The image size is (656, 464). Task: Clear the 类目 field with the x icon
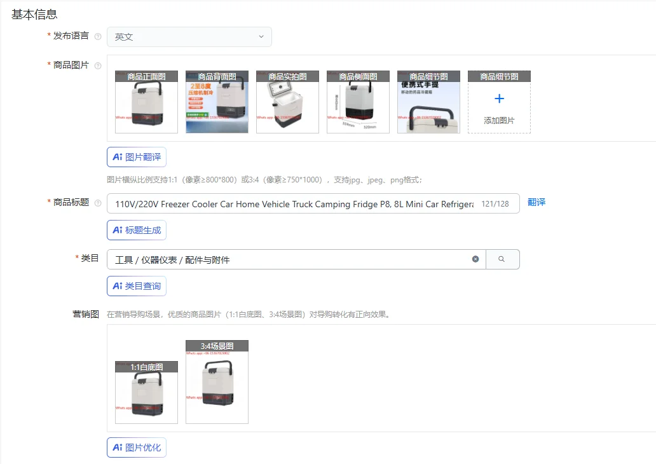(475, 259)
